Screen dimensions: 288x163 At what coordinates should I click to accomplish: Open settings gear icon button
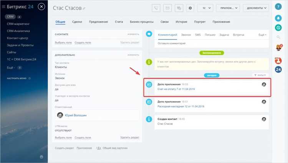click(x=190, y=8)
